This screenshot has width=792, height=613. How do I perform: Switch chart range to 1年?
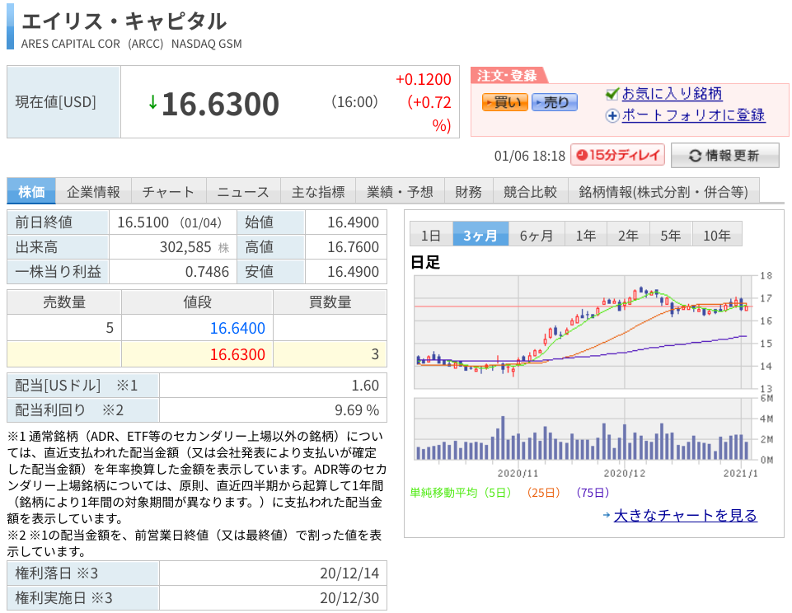[586, 235]
